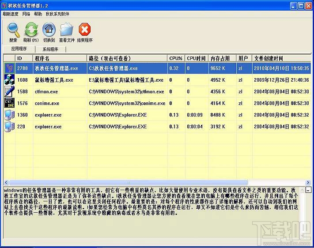This screenshot has width=314, height=248.
Task: Click the 搜索 magnifier icon
Action: (13, 30)
